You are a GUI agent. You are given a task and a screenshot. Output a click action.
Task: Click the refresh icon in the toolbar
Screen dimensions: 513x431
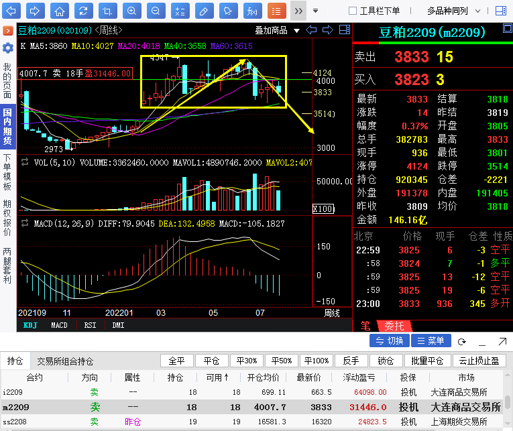(x=82, y=11)
